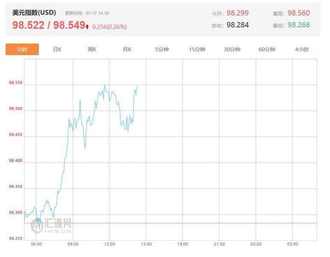Click the 0.256(0.26%) change value
330x257 pixels.
[x=109, y=27]
